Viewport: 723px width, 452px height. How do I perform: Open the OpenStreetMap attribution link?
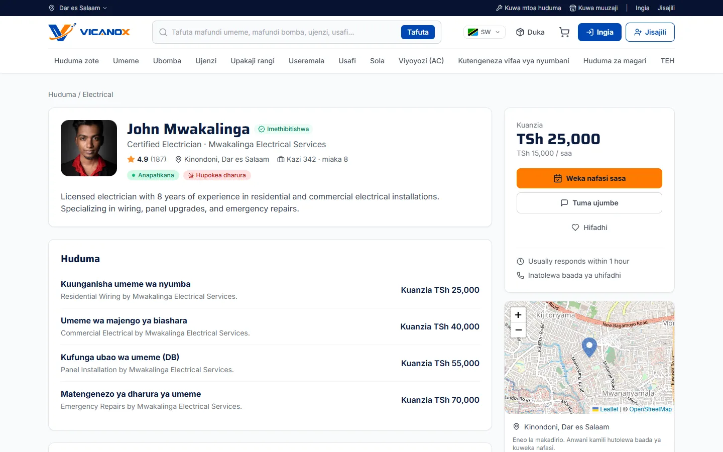pyautogui.click(x=650, y=409)
